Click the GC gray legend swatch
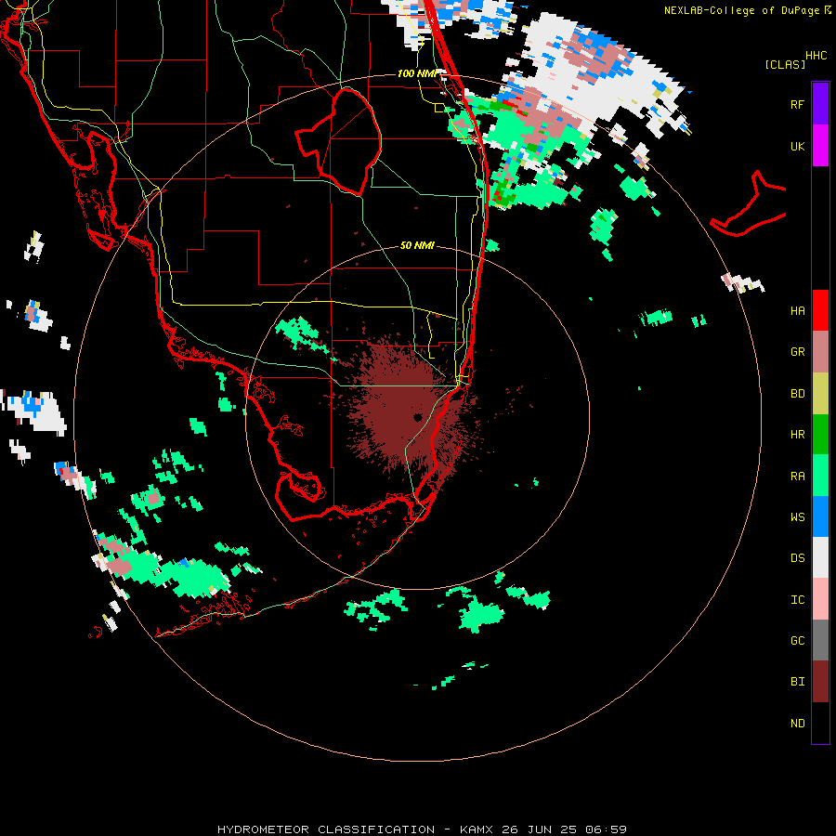Viewport: 836px width, 836px height. point(820,640)
